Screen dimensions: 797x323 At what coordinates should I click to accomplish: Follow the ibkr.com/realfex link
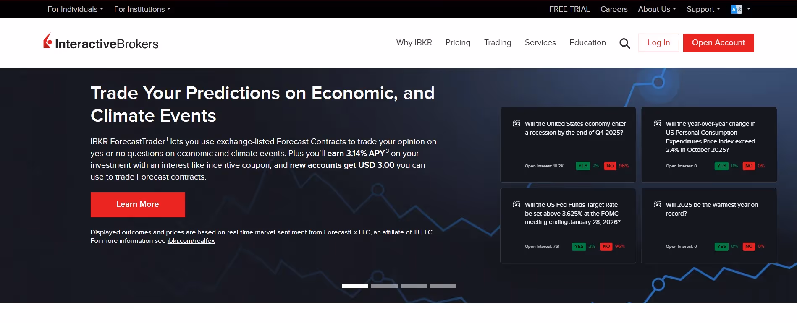click(x=191, y=241)
